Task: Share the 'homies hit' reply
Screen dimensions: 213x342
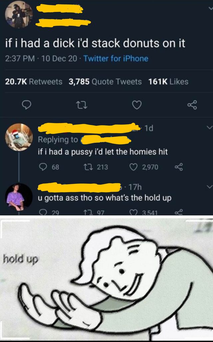Action: (179, 167)
